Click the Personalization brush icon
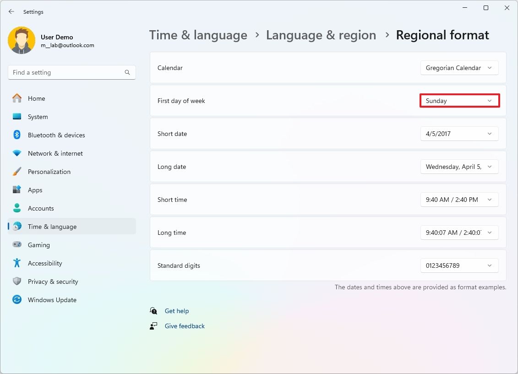 pos(16,171)
